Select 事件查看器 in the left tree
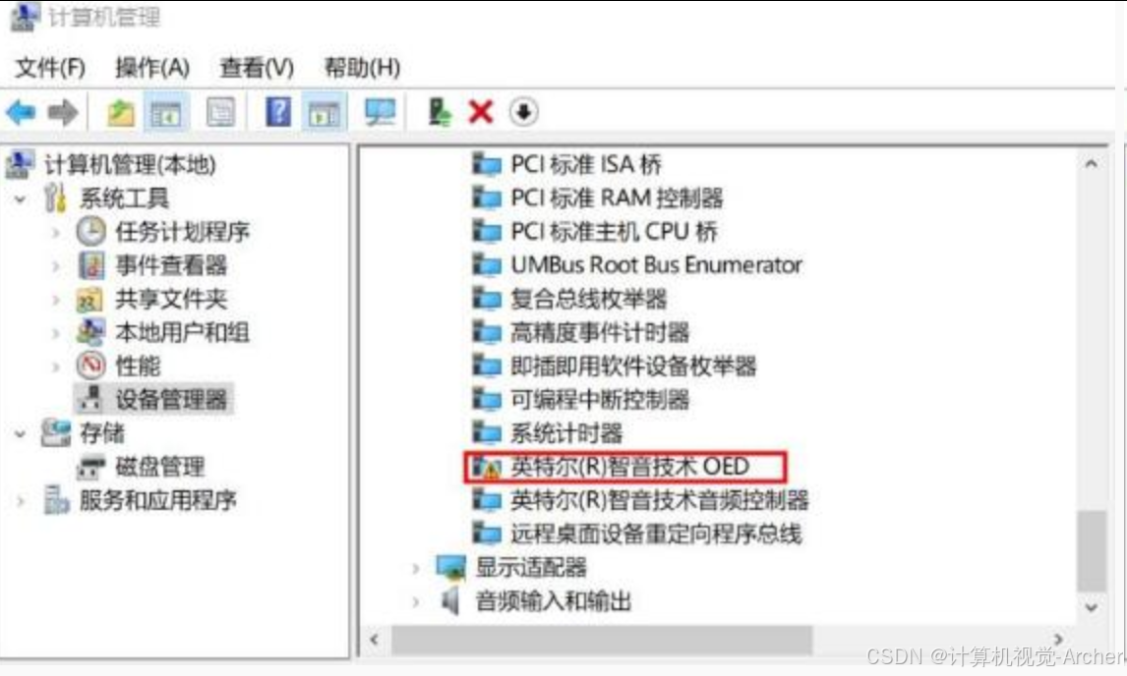The width and height of the screenshot is (1127, 676). tap(171, 266)
